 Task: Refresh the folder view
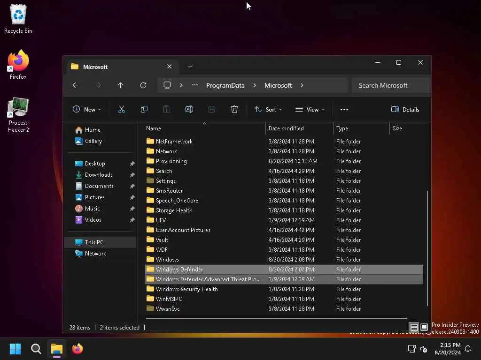[143, 85]
